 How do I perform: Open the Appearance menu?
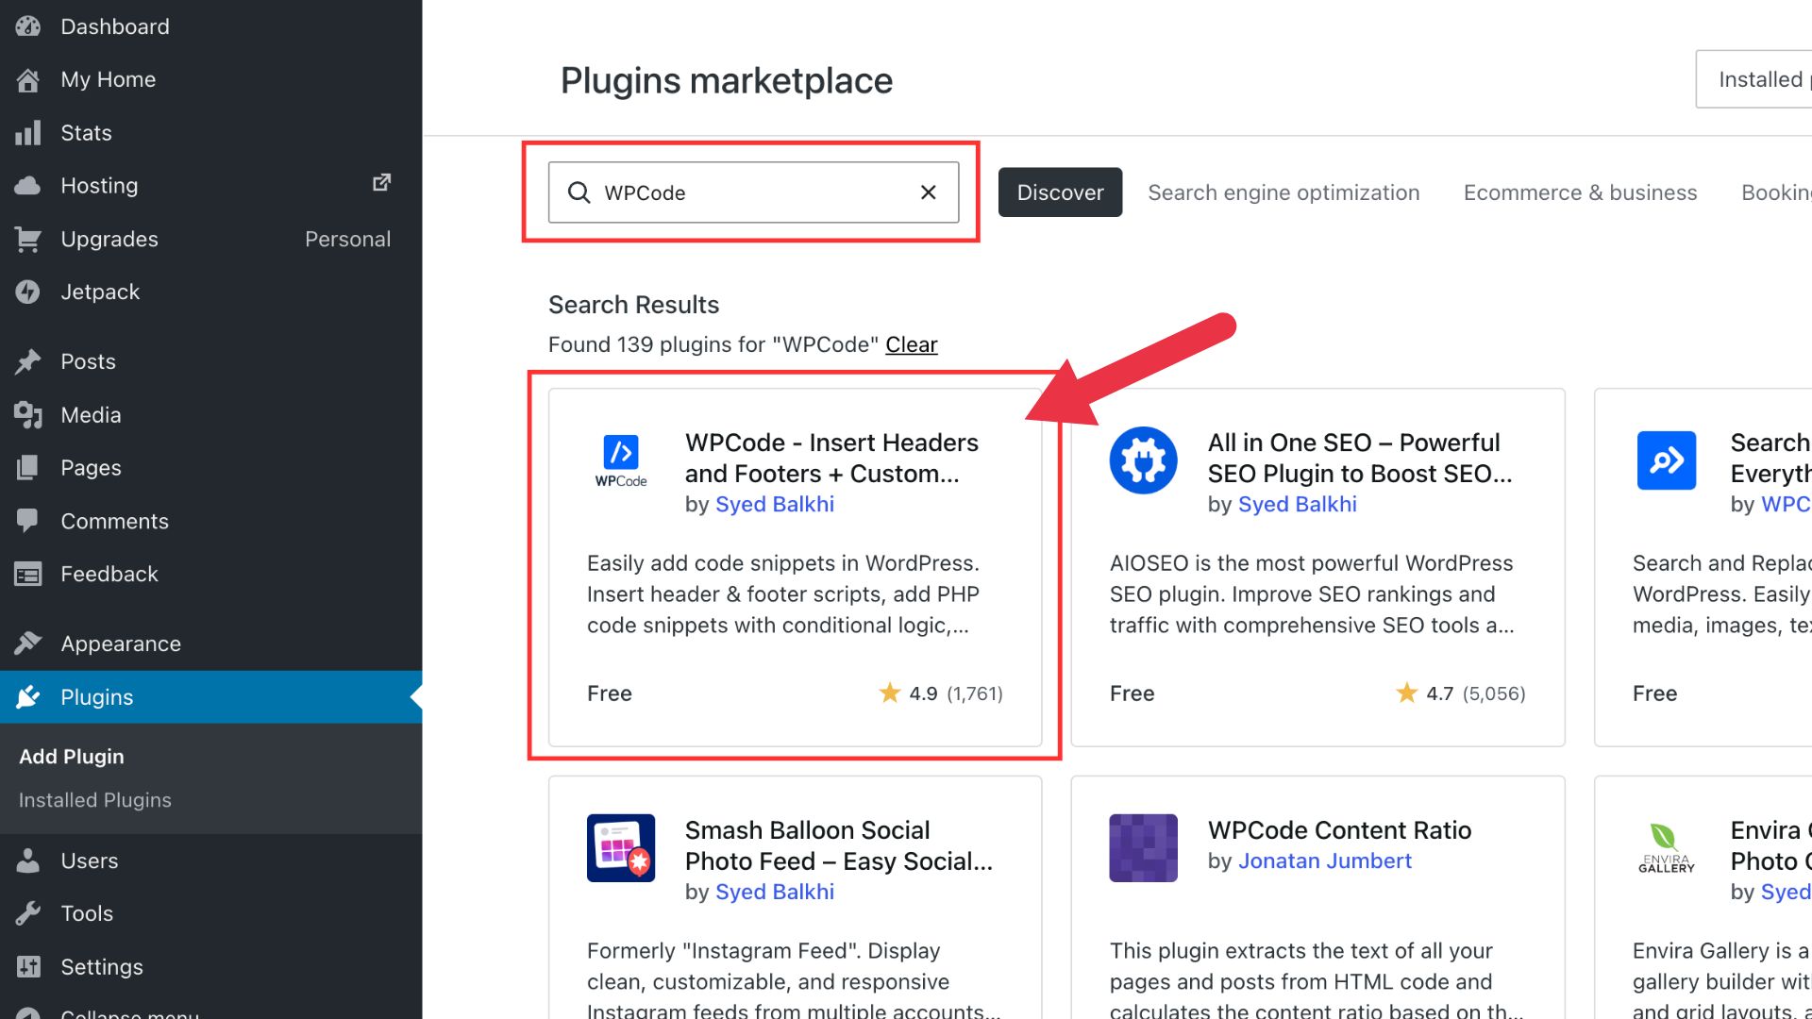point(210,643)
